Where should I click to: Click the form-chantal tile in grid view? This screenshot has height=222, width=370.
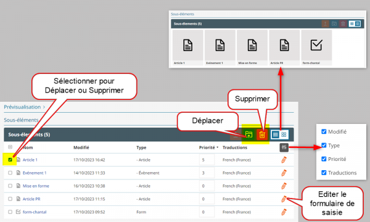(316, 47)
